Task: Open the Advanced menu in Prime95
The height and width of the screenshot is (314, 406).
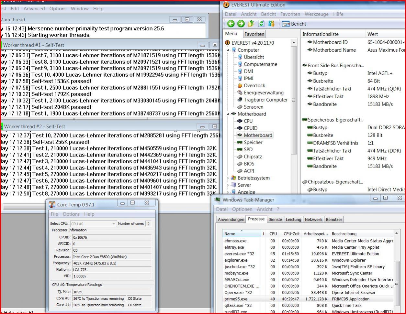Action: [34, 9]
